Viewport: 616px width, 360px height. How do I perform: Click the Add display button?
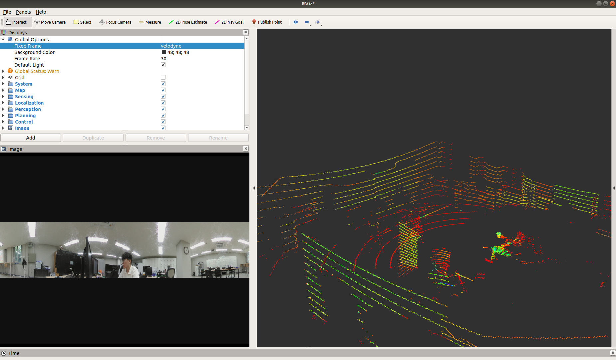(x=31, y=138)
